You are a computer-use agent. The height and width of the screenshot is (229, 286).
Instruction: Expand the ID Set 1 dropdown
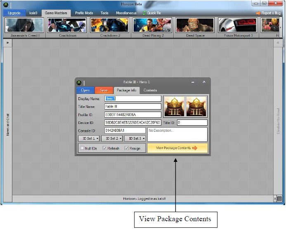click(x=88, y=138)
